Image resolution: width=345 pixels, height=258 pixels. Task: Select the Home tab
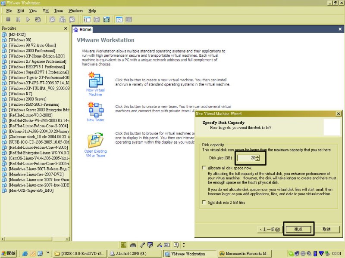pos(82,30)
